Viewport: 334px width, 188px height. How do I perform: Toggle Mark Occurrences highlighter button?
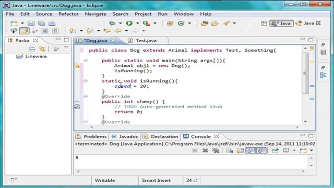pyautogui.click(x=25, y=31)
